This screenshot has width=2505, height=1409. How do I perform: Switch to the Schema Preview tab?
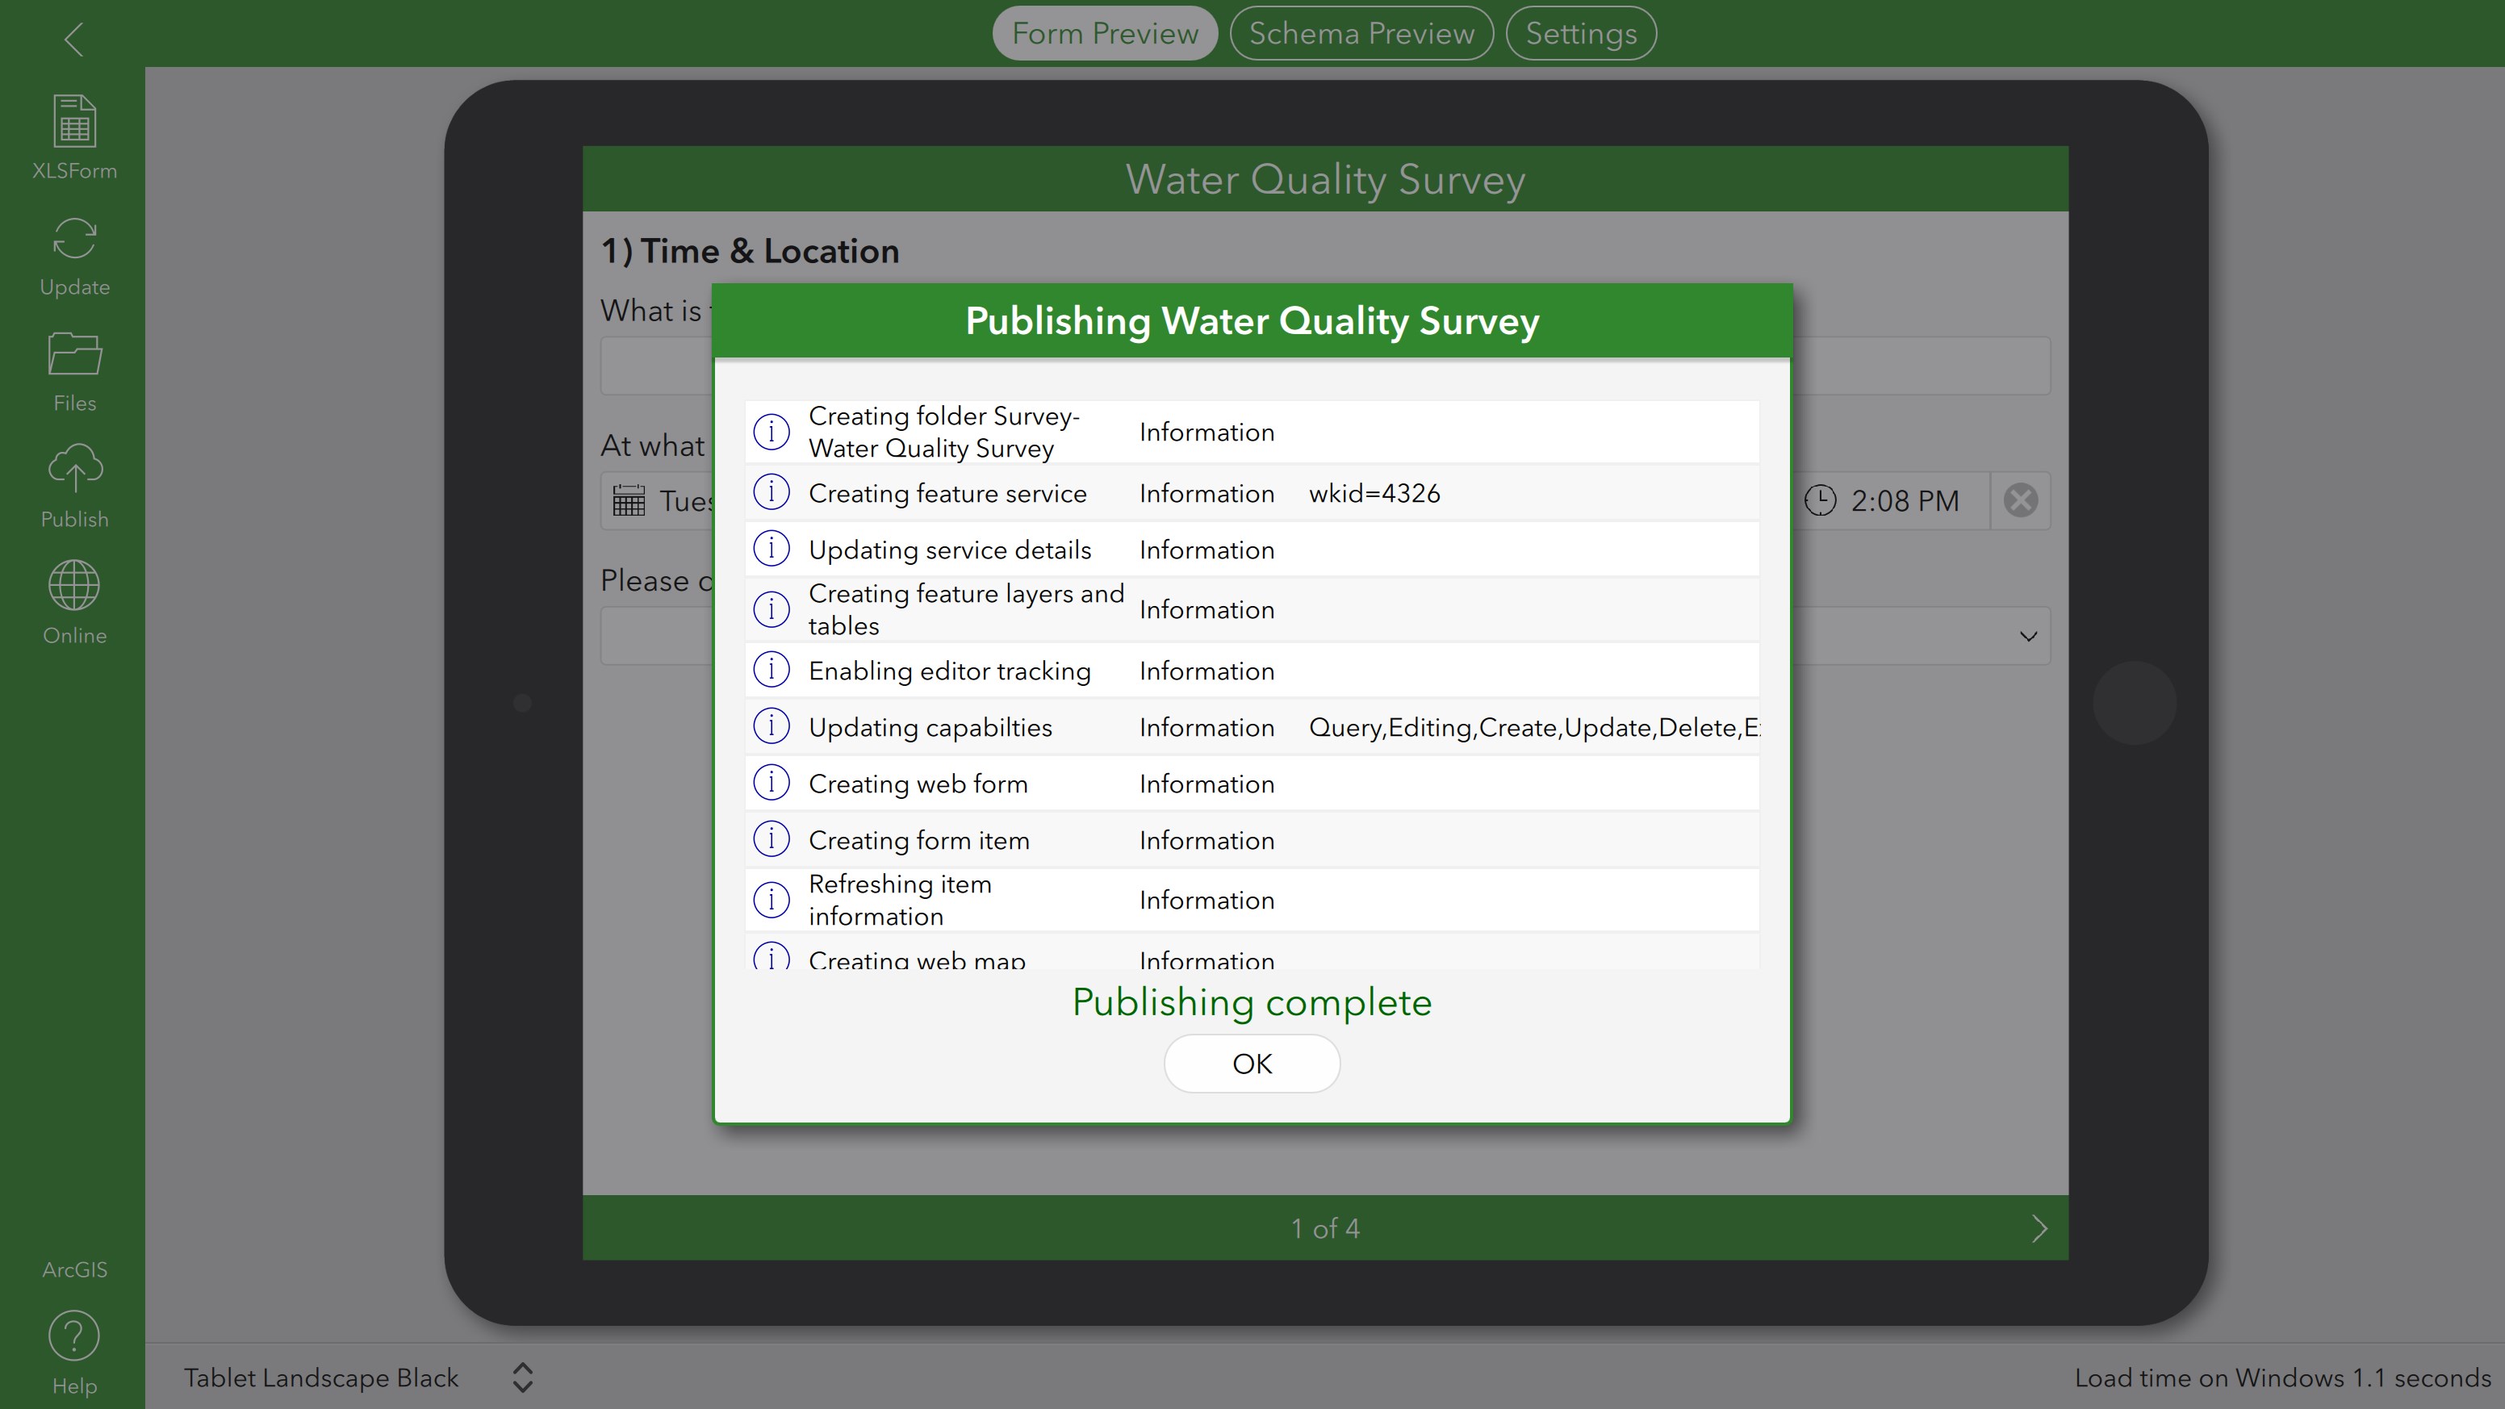pyautogui.click(x=1361, y=34)
